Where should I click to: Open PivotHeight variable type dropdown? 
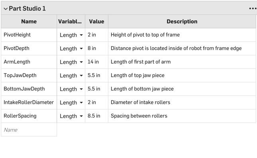pyautogui.click(x=71, y=35)
